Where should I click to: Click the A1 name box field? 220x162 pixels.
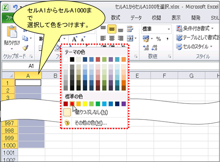pyautogui.click(x=31, y=66)
